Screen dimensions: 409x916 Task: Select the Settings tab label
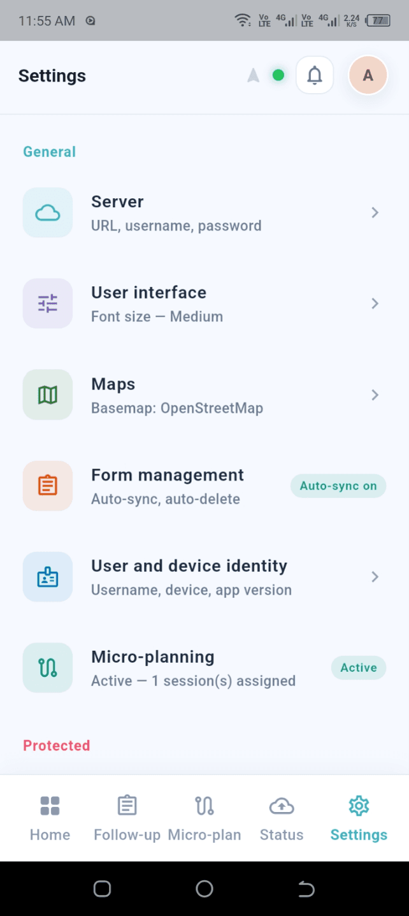[359, 834]
